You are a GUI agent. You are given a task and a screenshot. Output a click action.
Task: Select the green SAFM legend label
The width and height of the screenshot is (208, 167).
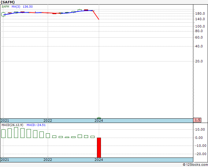click(x=5, y=7)
